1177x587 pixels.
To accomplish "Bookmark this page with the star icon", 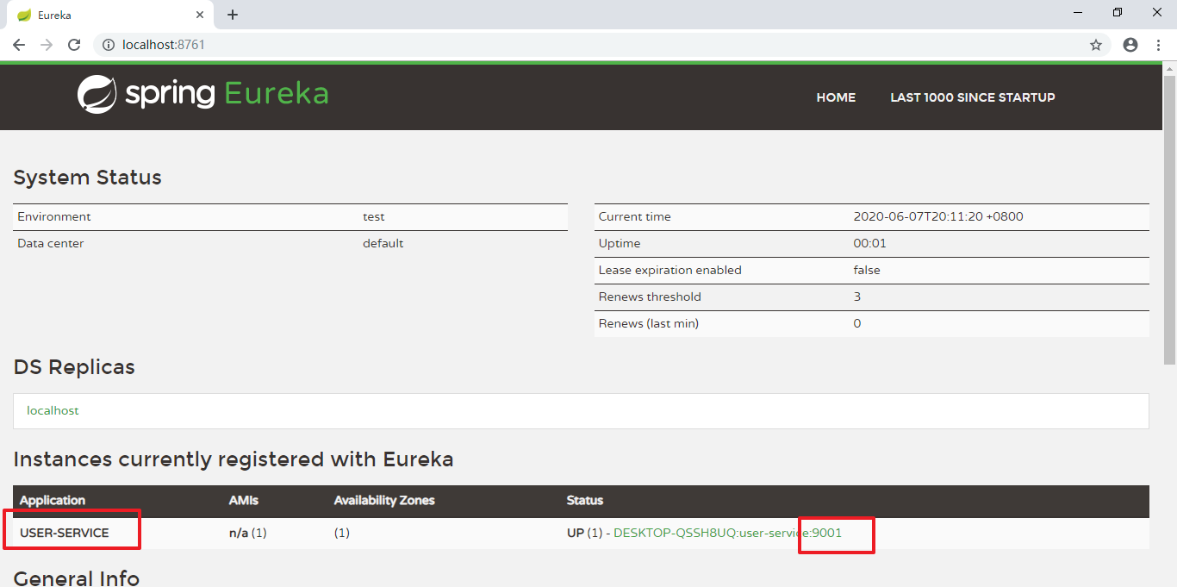I will coord(1096,45).
